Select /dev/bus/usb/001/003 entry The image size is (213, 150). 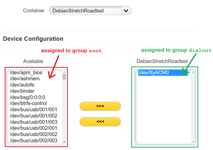33,122
